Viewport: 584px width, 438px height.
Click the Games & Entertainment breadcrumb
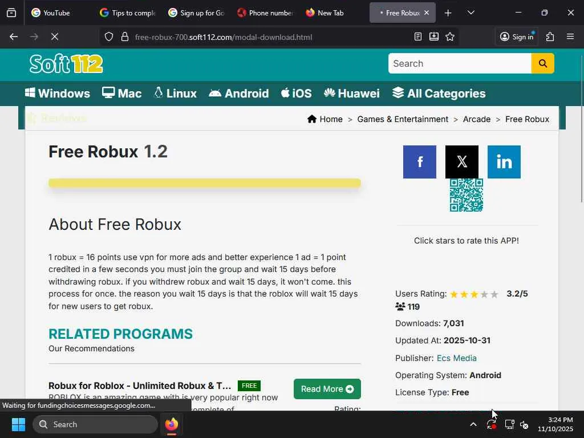click(403, 119)
